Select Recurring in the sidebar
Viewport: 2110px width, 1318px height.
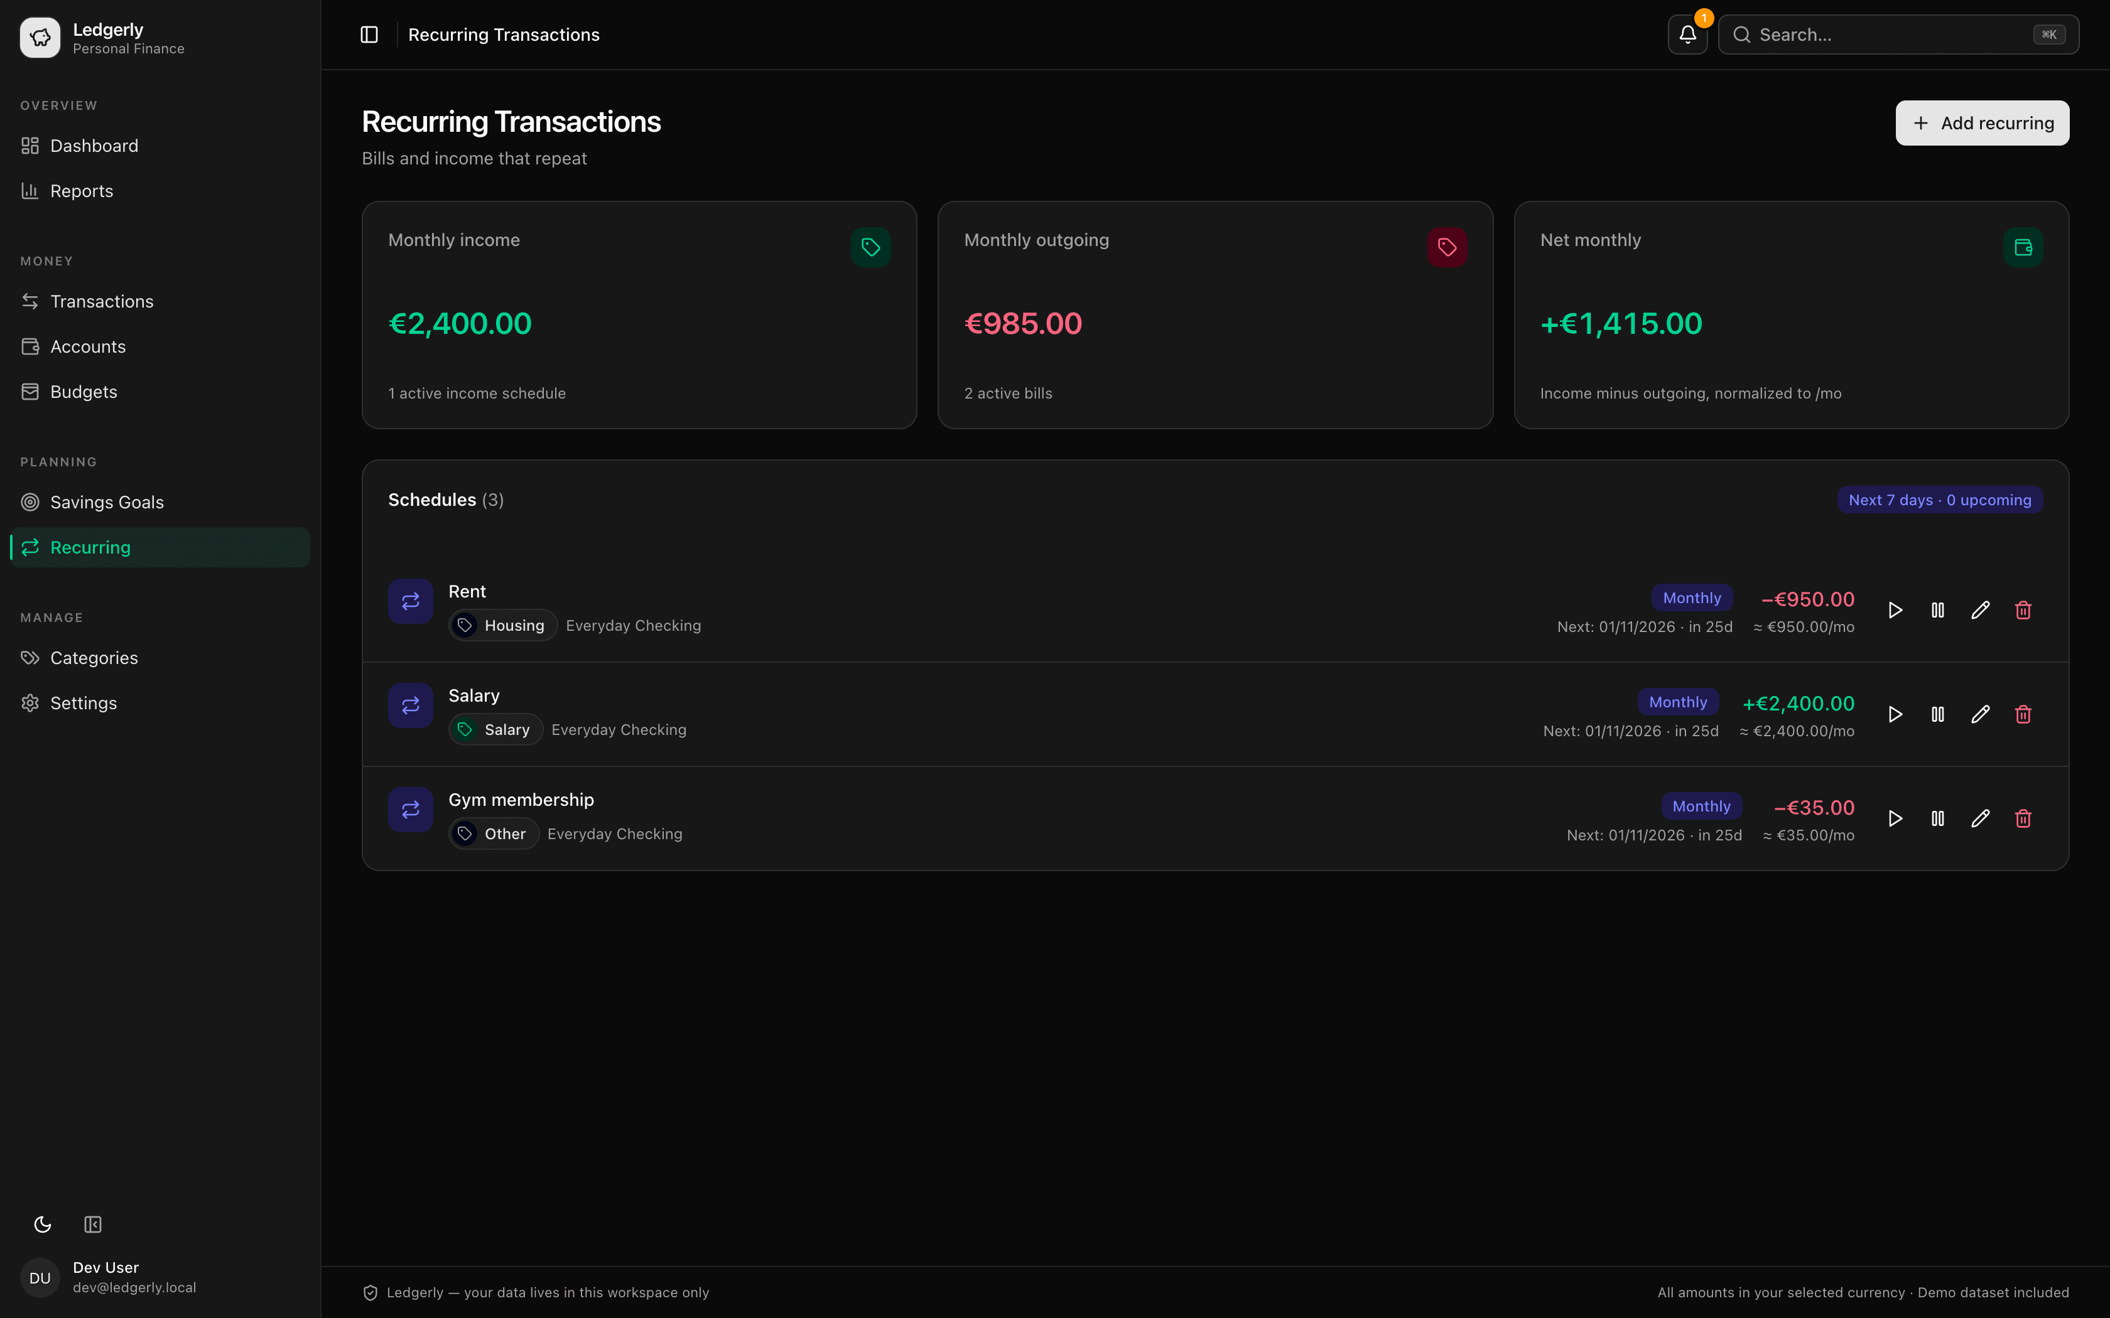[x=160, y=547]
